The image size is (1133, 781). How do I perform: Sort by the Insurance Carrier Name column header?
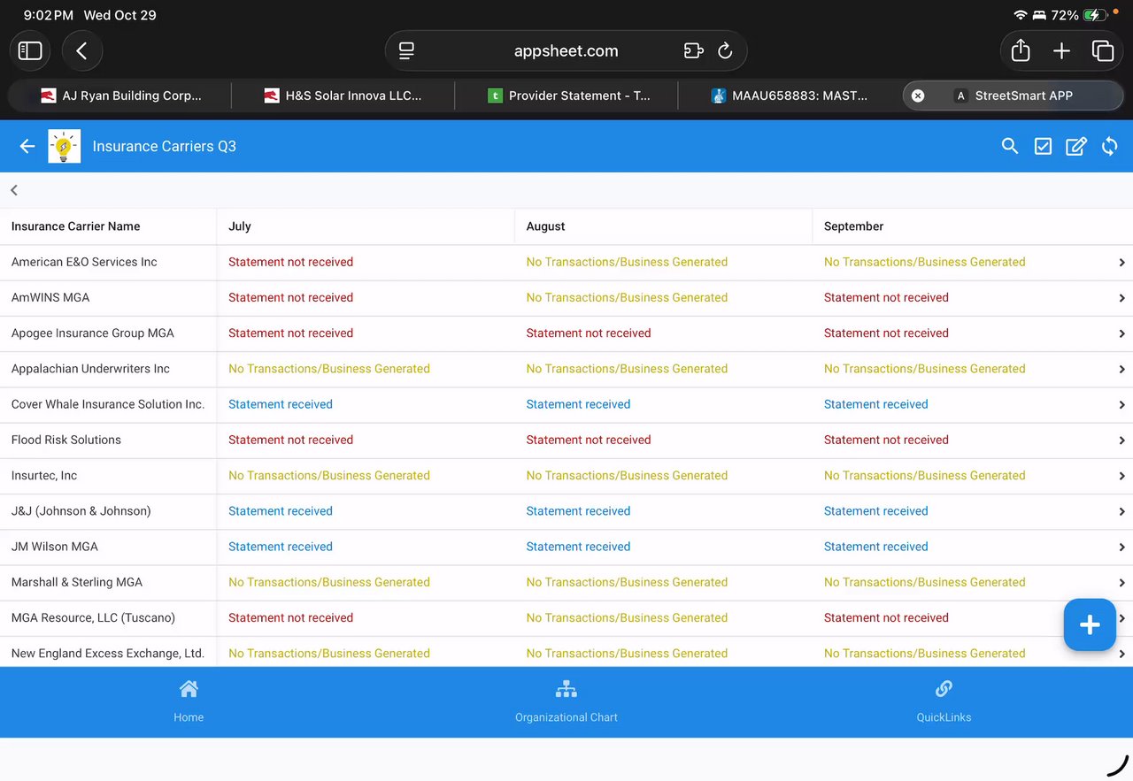tap(75, 226)
